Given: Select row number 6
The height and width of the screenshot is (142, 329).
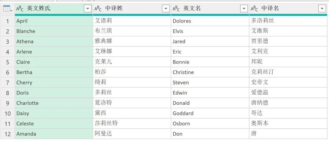Looking at the screenshot, I should click(8, 72).
